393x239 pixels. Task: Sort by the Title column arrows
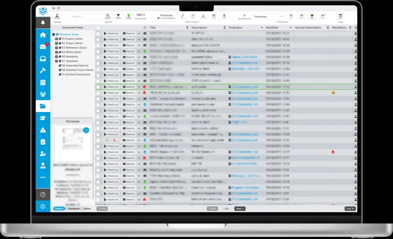[x=187, y=28]
